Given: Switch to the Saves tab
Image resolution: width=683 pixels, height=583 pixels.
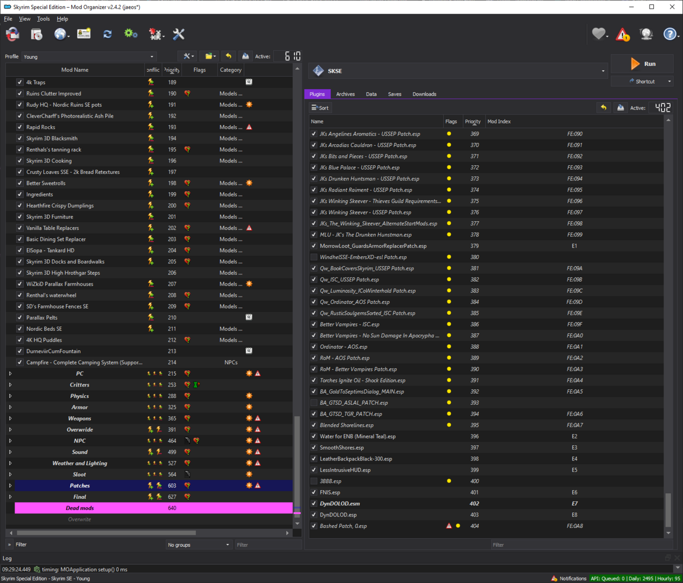Looking at the screenshot, I should [x=395, y=94].
